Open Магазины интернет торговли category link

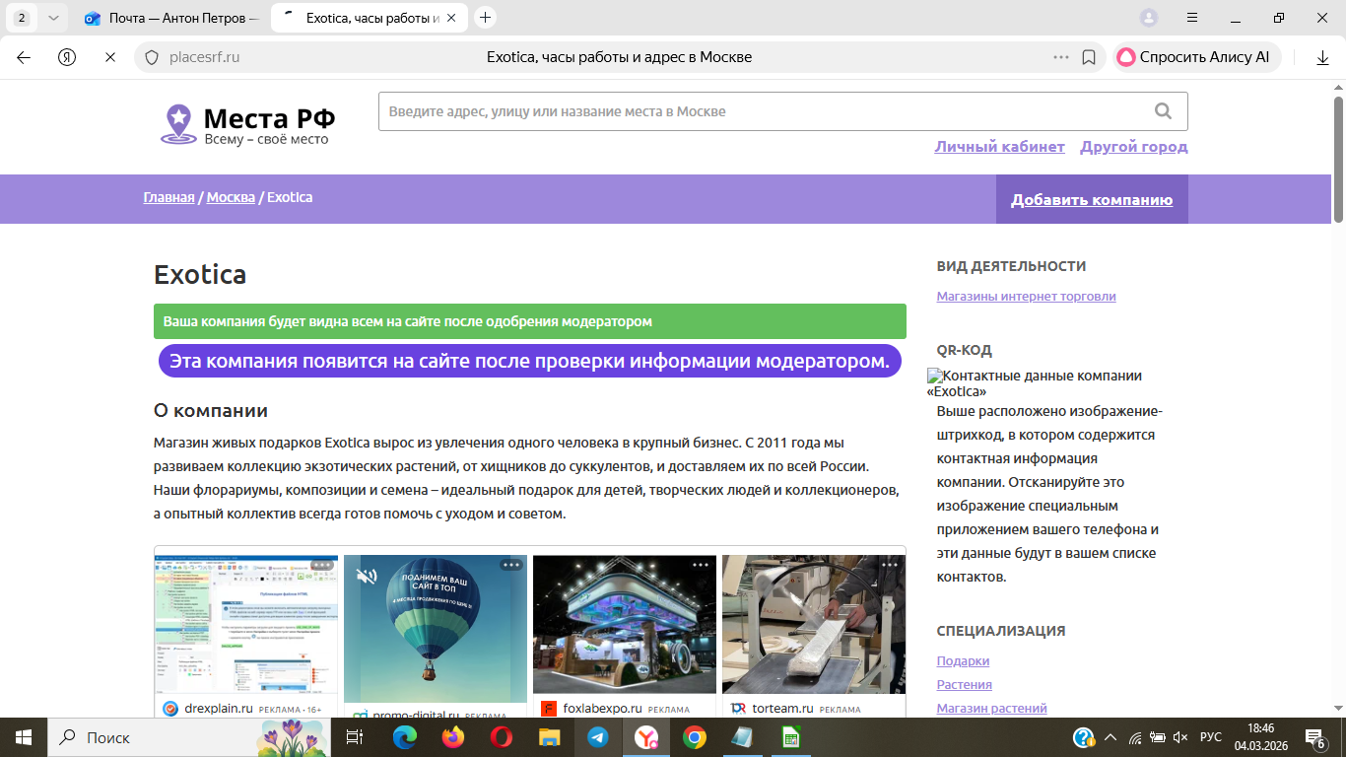1026,296
